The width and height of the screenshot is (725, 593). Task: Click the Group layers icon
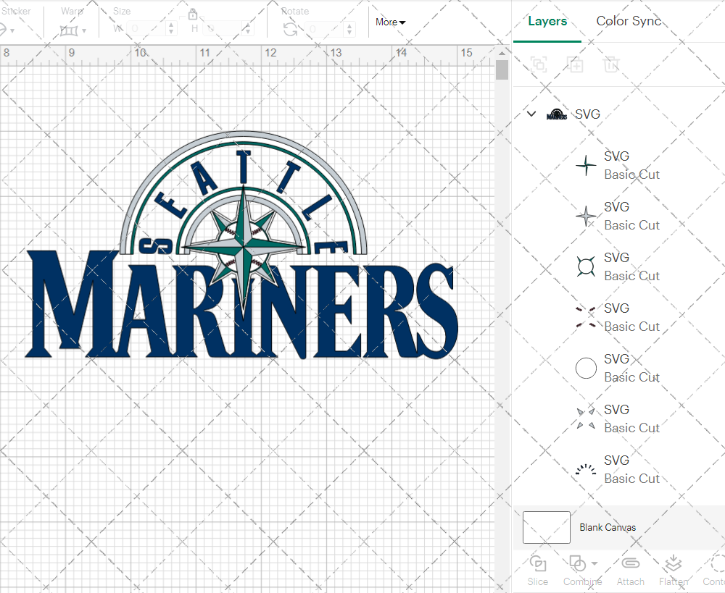pos(538,64)
